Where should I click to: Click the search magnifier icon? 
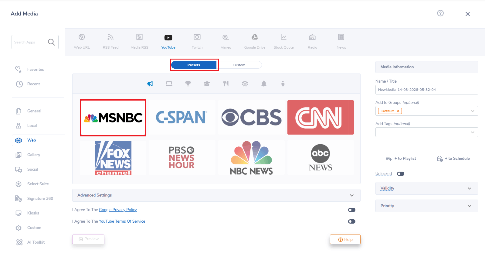pyautogui.click(x=51, y=42)
